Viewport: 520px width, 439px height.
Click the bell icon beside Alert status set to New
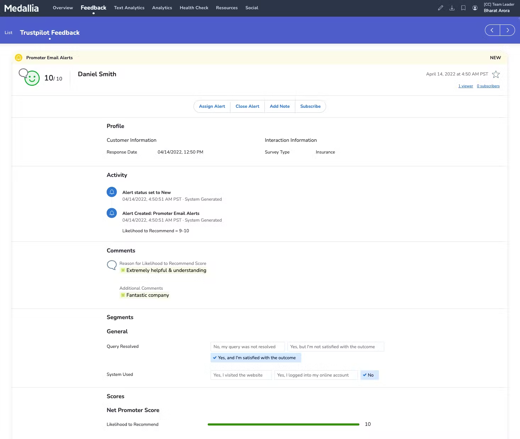point(112,192)
